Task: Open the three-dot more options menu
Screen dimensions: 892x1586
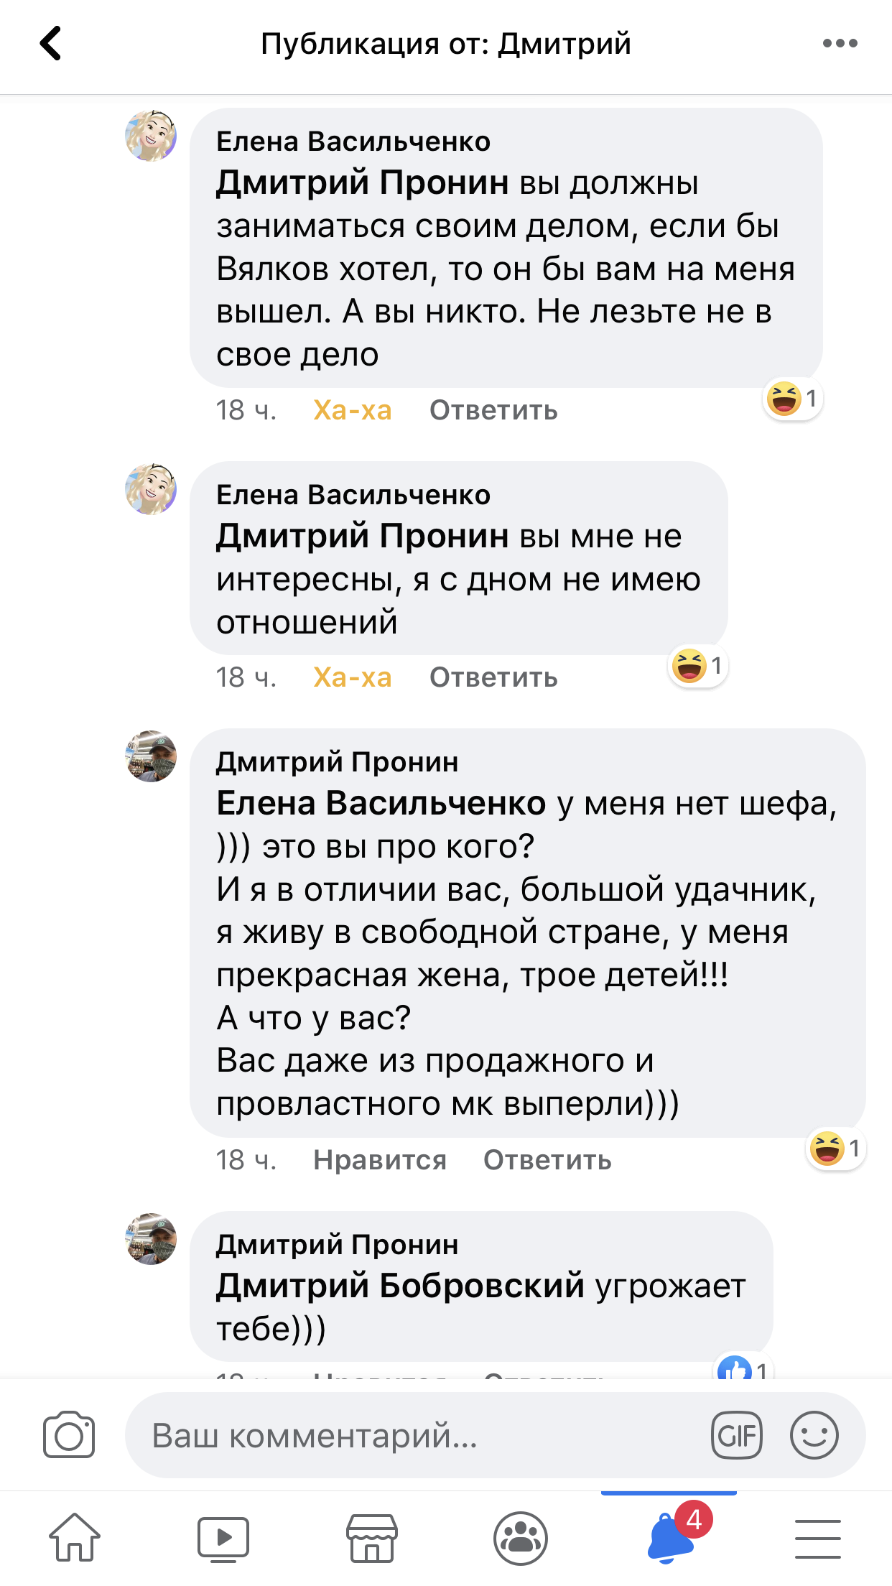Action: 840,43
